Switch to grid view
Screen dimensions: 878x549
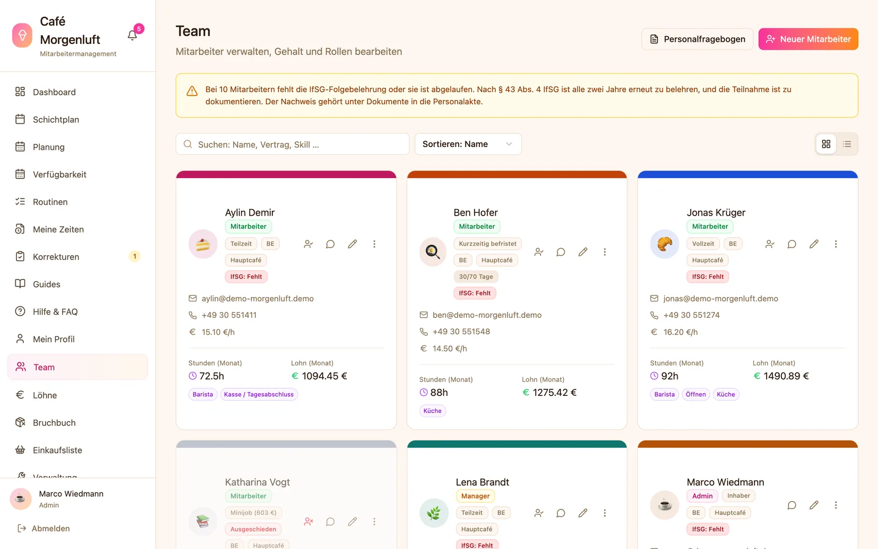pyautogui.click(x=826, y=144)
